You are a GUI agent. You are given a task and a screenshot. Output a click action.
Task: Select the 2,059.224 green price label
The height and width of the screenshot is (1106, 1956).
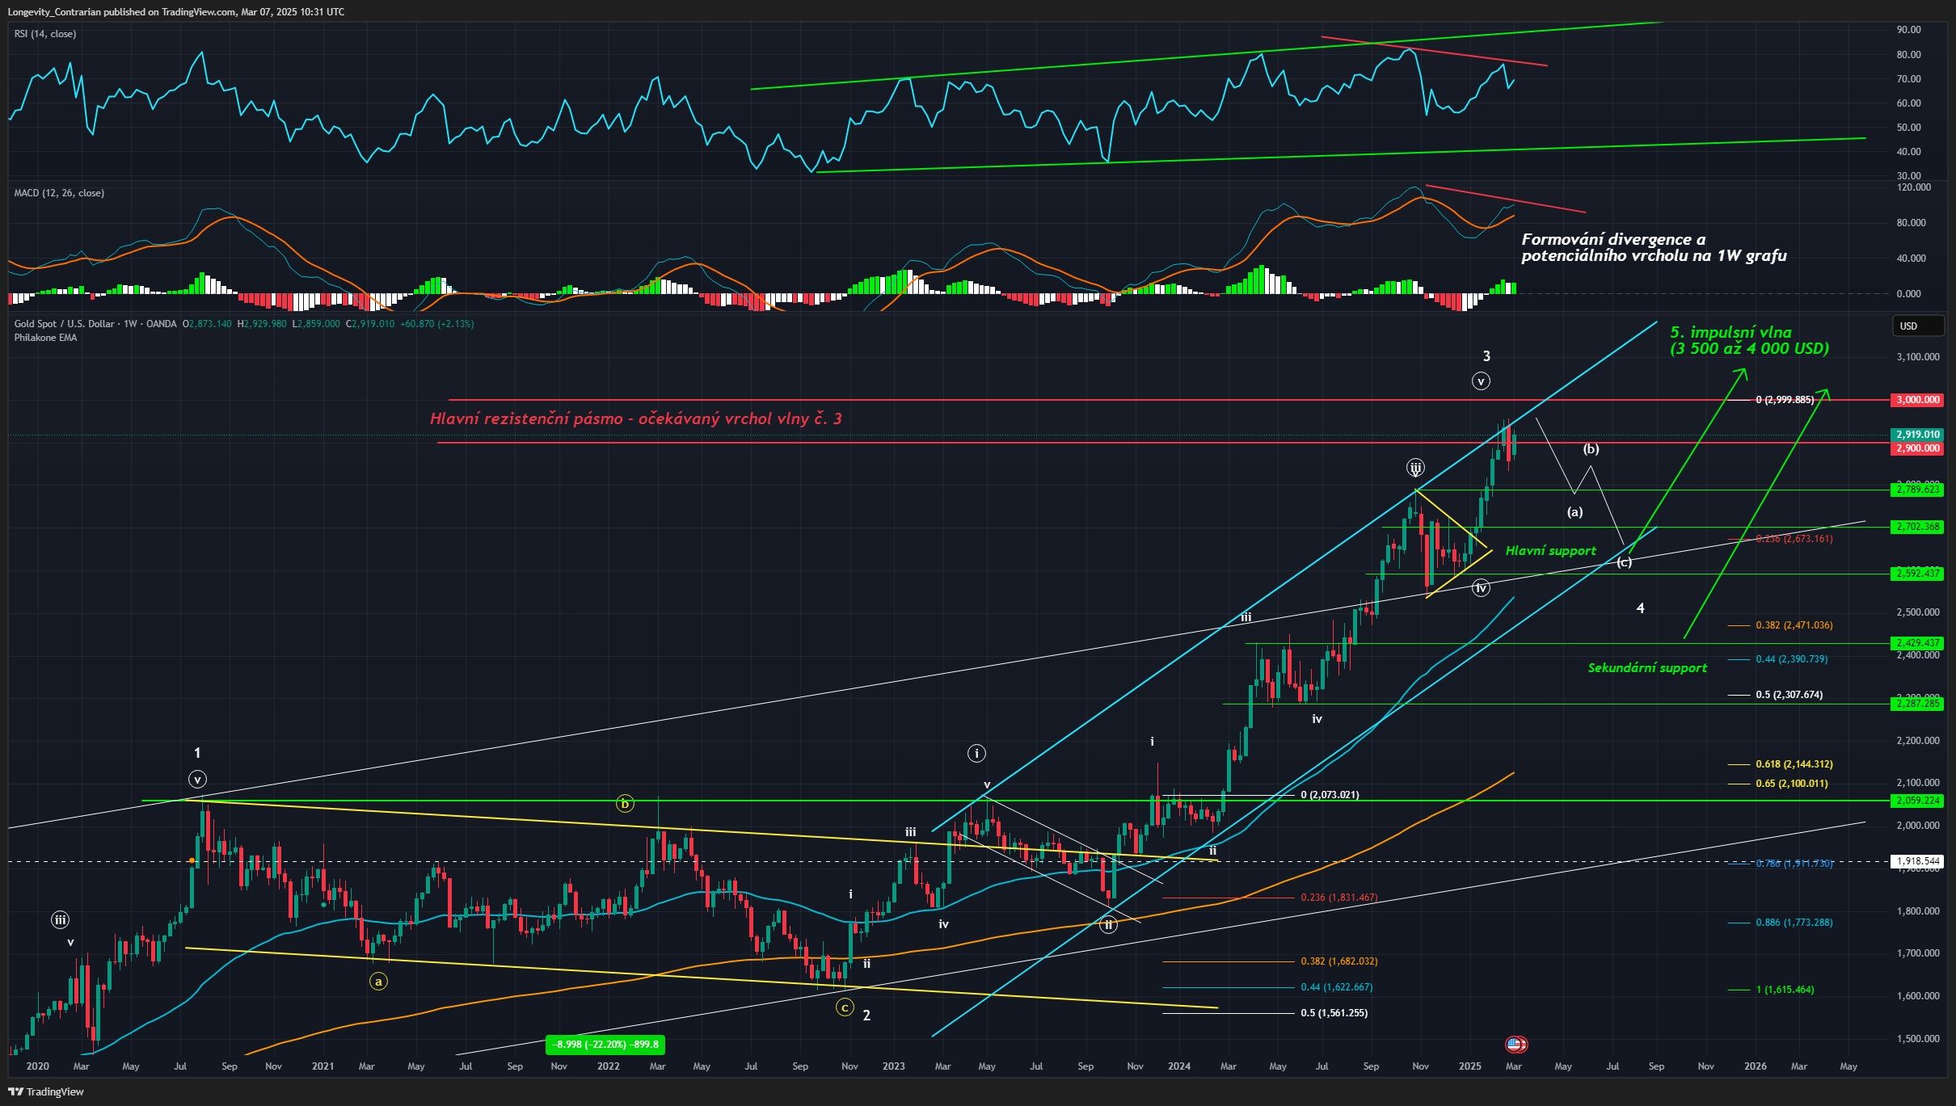[1916, 801]
